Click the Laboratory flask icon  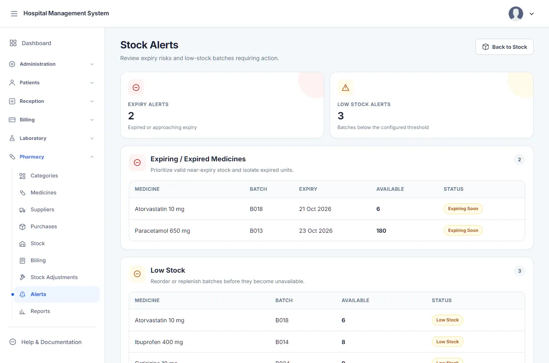(12, 138)
